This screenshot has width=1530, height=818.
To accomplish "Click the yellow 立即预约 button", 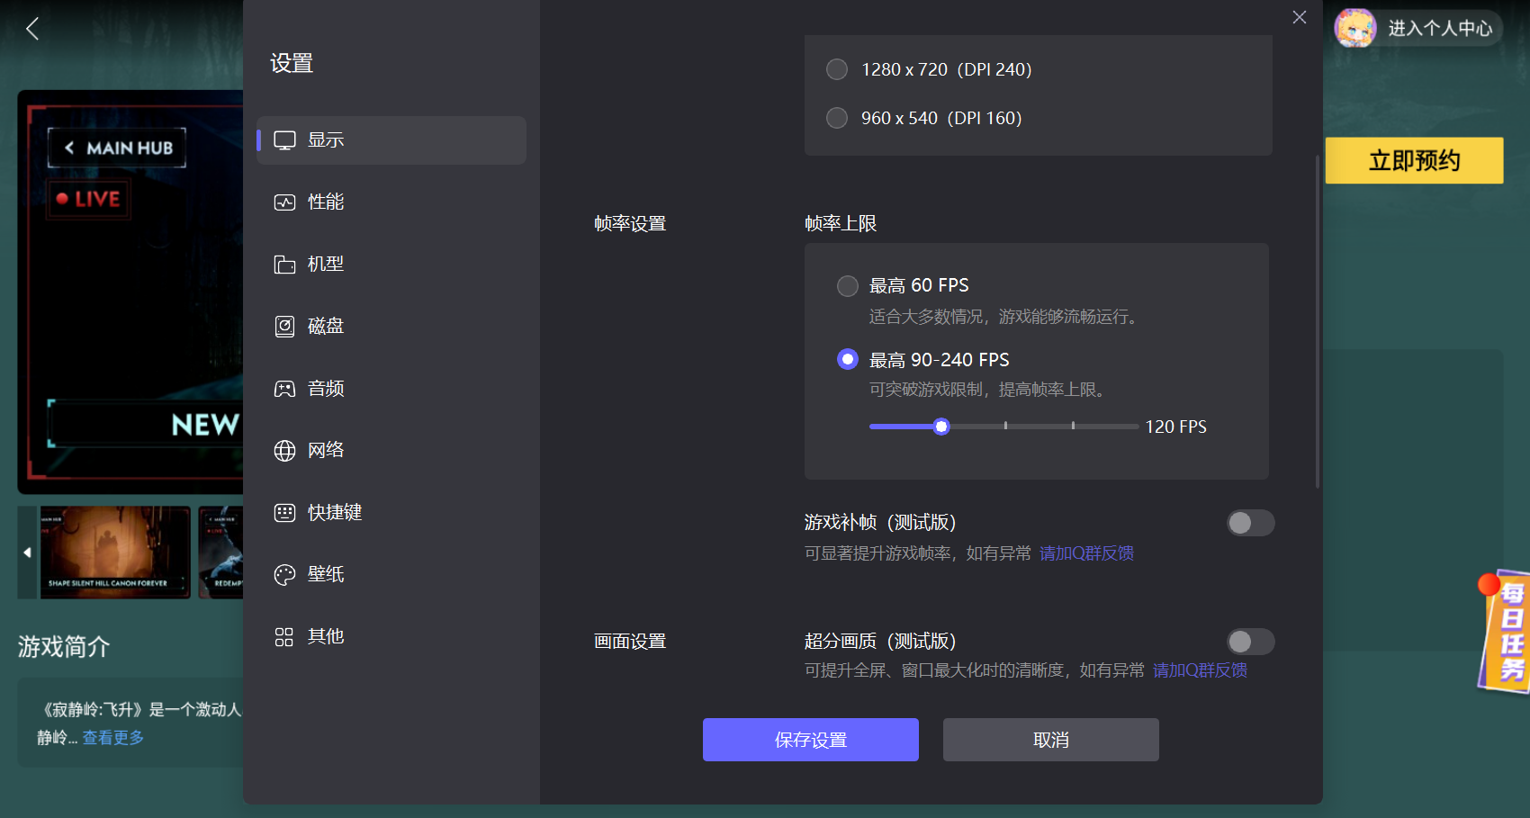I will 1414,161.
